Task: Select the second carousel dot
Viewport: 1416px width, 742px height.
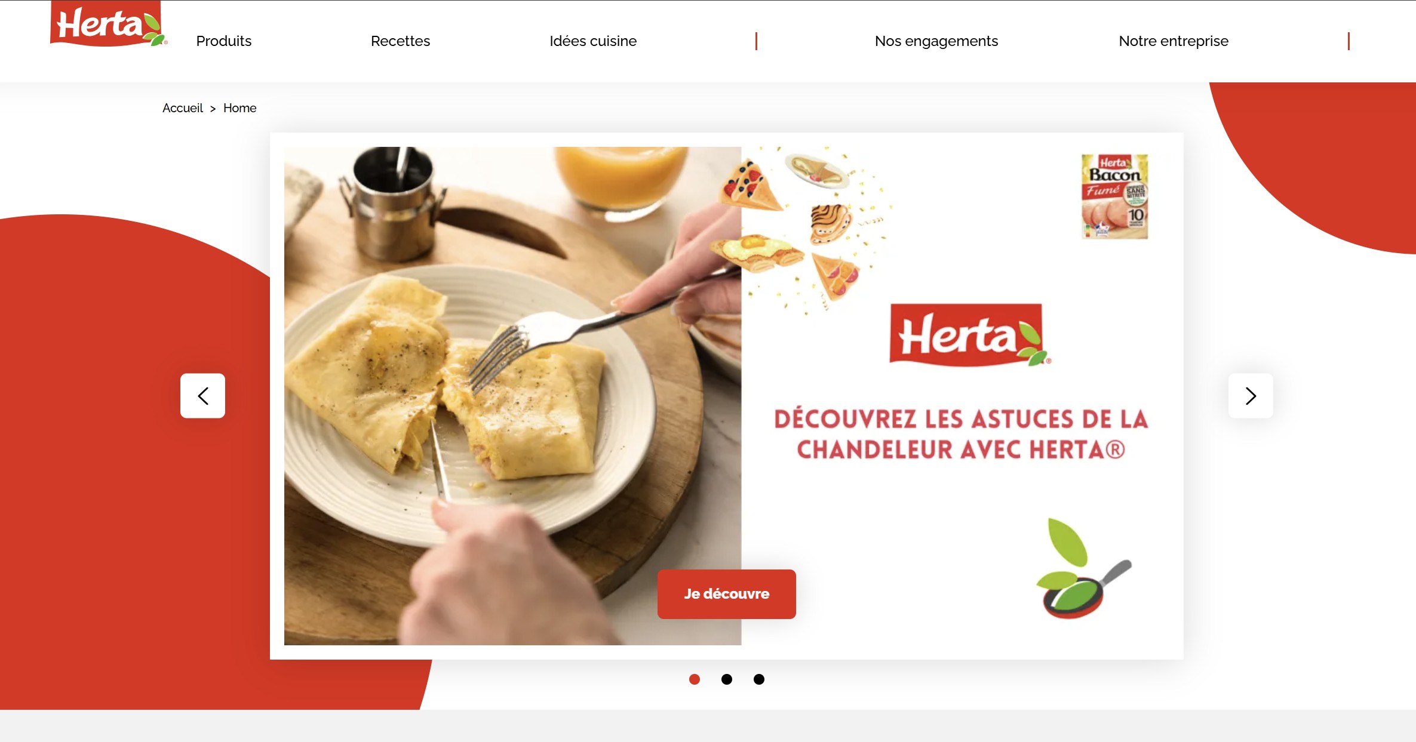Action: [726, 679]
